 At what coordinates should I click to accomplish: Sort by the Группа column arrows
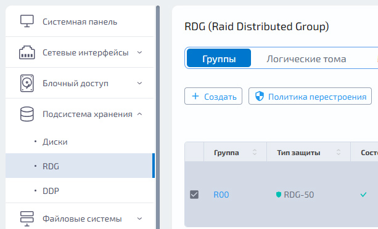[254, 152]
